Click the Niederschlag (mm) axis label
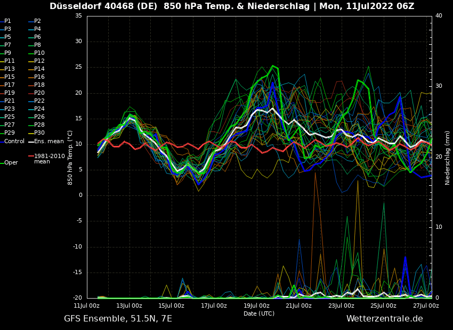This screenshot has height=330, width=453. point(448,158)
